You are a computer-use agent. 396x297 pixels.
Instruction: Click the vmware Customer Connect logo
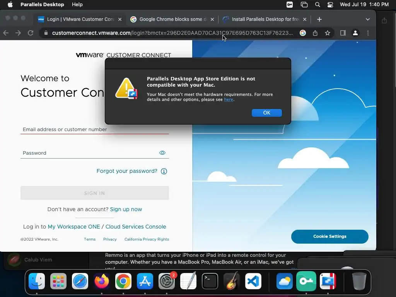pos(123,55)
